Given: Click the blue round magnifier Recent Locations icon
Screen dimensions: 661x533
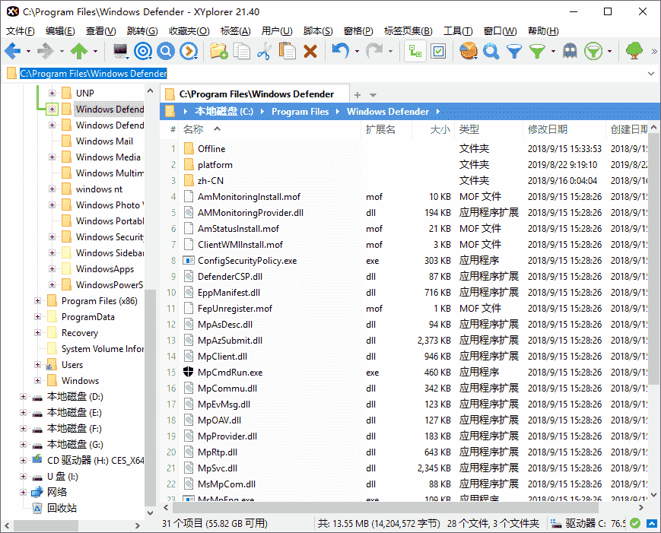Looking at the screenshot, I should click(x=166, y=52).
